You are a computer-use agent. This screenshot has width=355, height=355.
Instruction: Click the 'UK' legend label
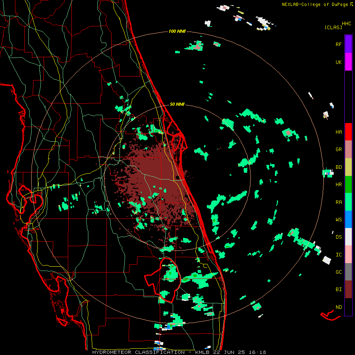pyautogui.click(x=338, y=62)
